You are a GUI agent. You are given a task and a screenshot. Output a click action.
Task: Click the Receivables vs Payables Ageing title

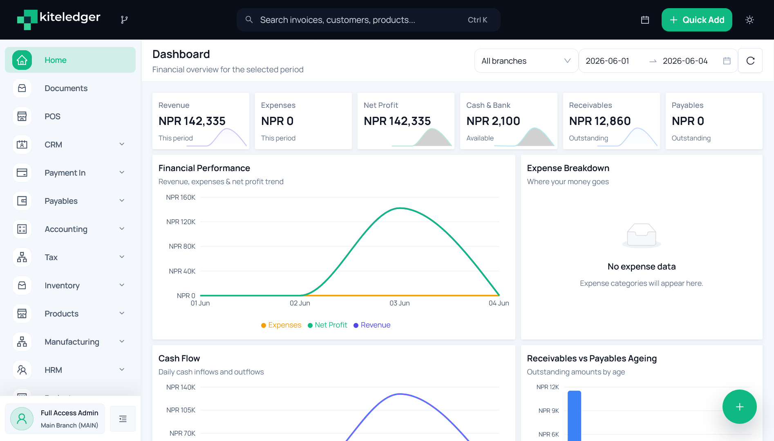pyautogui.click(x=592, y=358)
